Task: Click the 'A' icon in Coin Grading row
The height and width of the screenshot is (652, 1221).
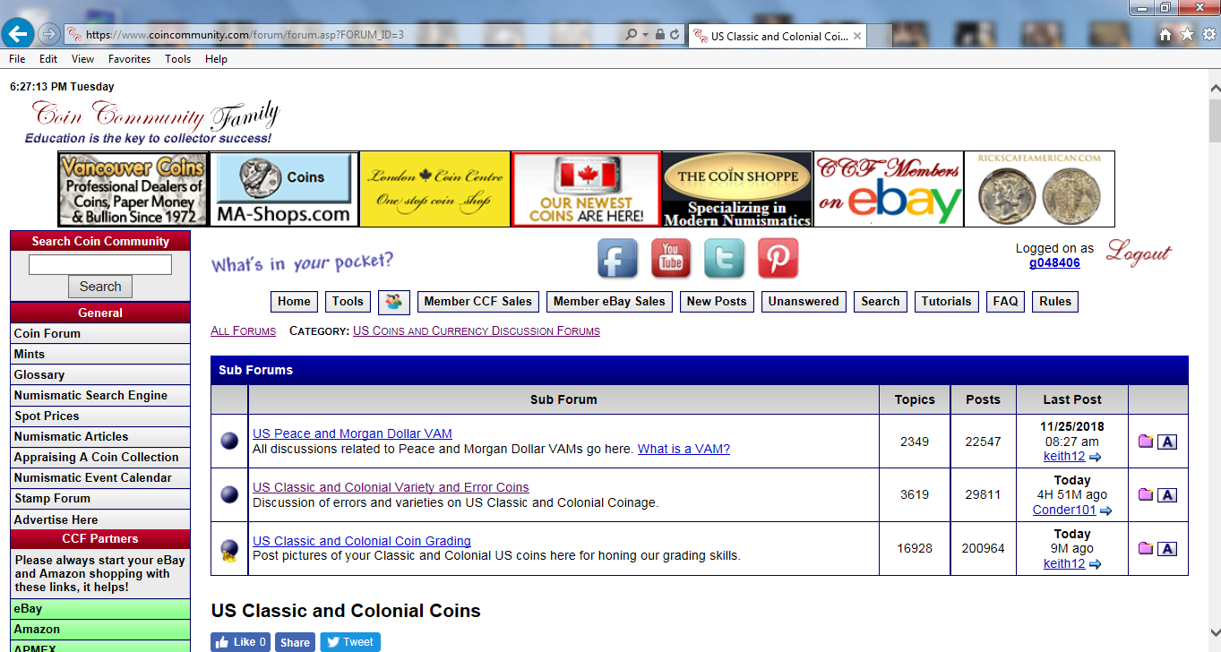Action: pos(1166,548)
